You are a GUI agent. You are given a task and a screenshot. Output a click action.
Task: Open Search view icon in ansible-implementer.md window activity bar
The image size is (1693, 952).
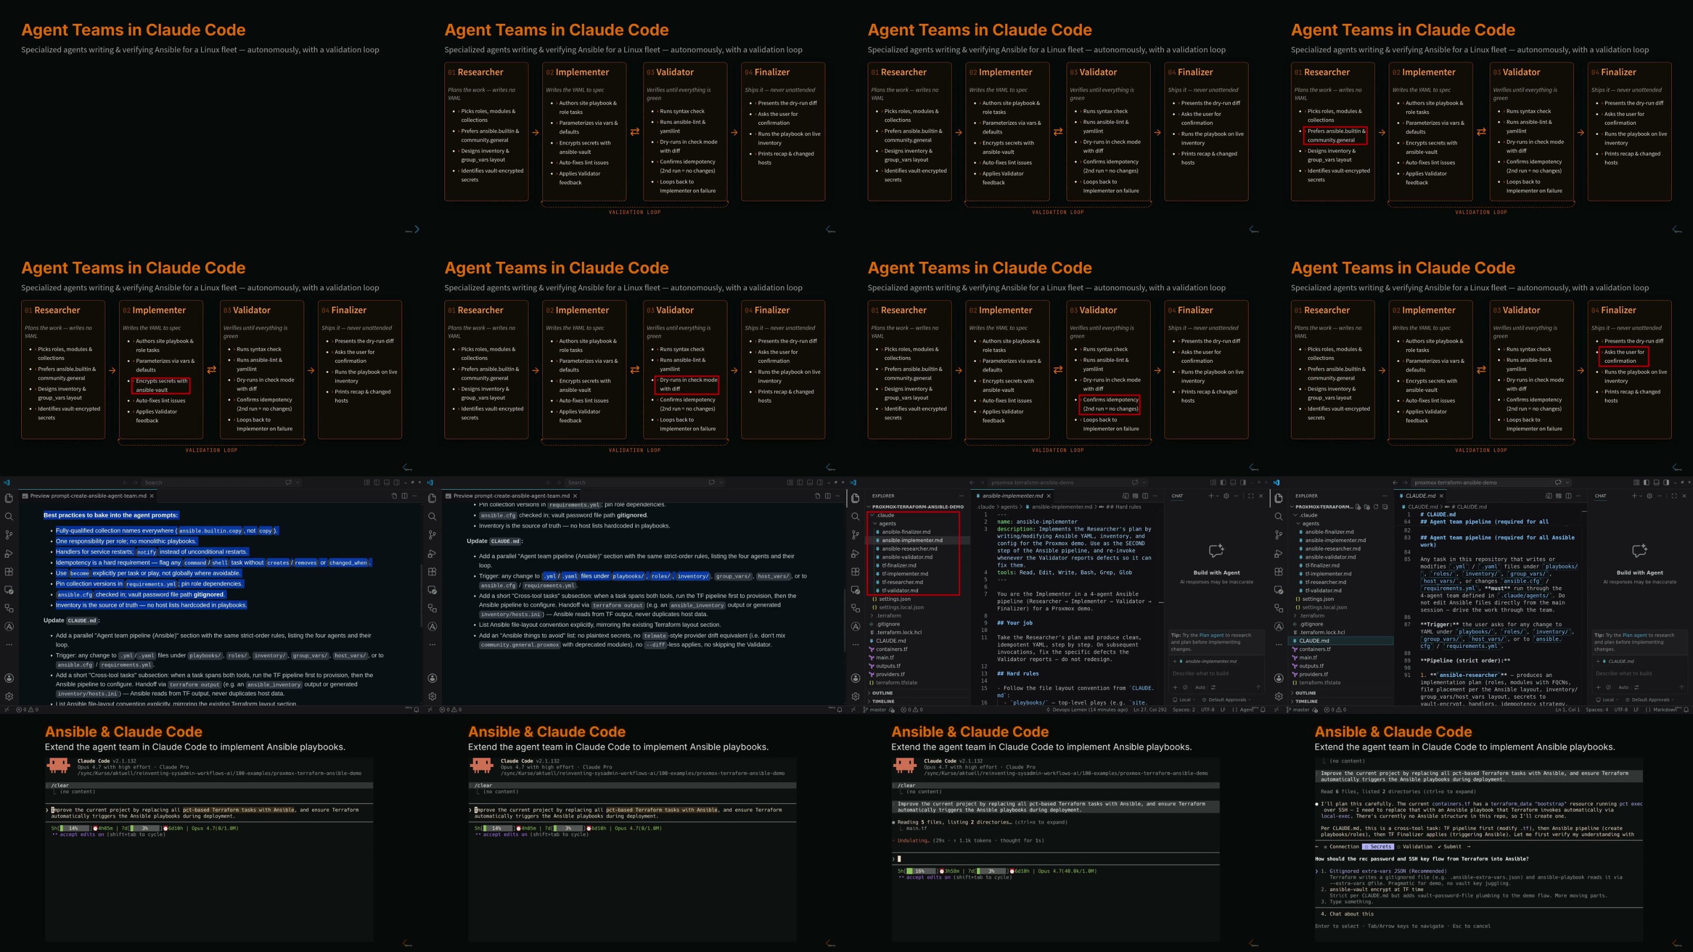pos(855,516)
